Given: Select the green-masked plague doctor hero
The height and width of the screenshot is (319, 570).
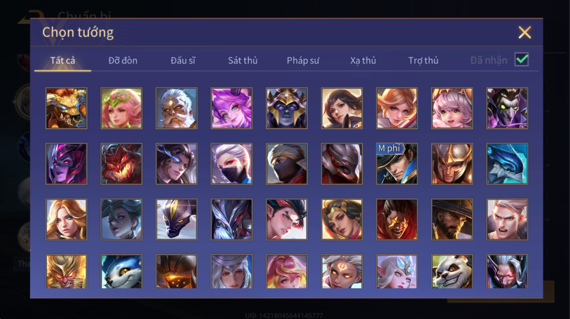Looking at the screenshot, I should coord(507,108).
